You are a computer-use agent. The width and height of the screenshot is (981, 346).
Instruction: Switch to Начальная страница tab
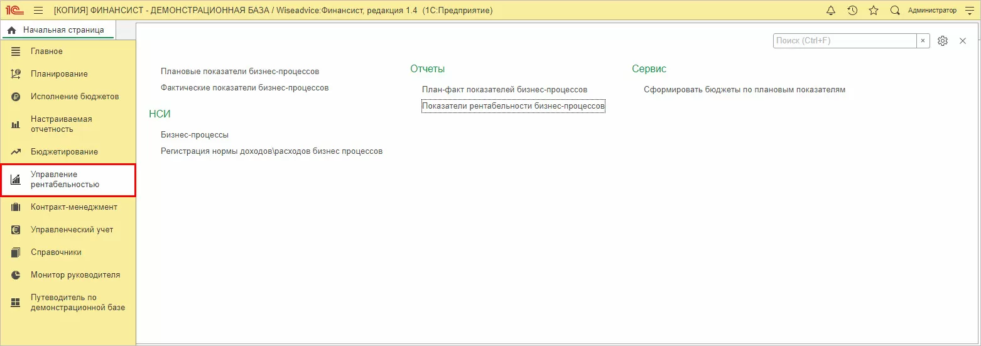pos(58,30)
